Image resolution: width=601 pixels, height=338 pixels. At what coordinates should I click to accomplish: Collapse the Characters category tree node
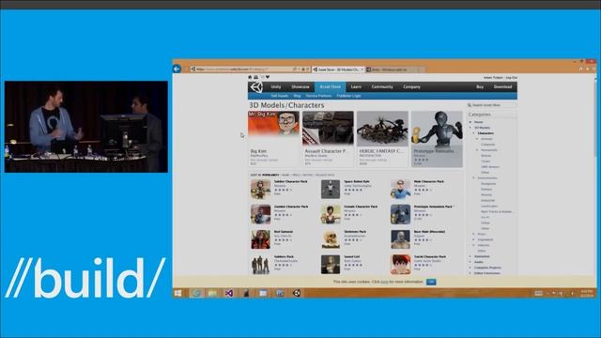[x=474, y=133]
